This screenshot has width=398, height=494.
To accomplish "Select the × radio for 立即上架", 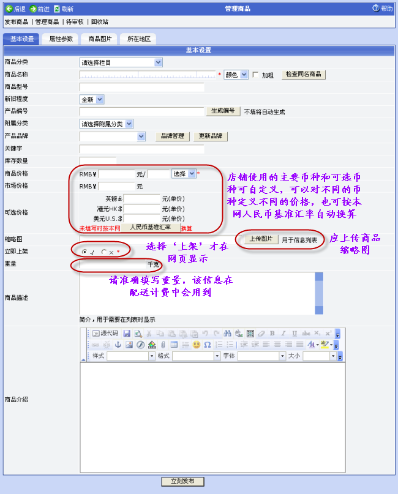I will (103, 252).
